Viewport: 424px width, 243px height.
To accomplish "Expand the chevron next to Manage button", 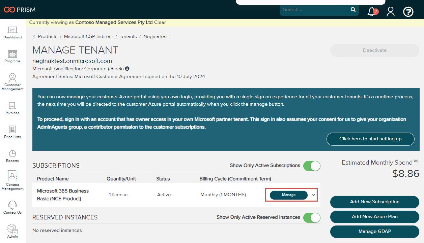I will (x=313, y=195).
